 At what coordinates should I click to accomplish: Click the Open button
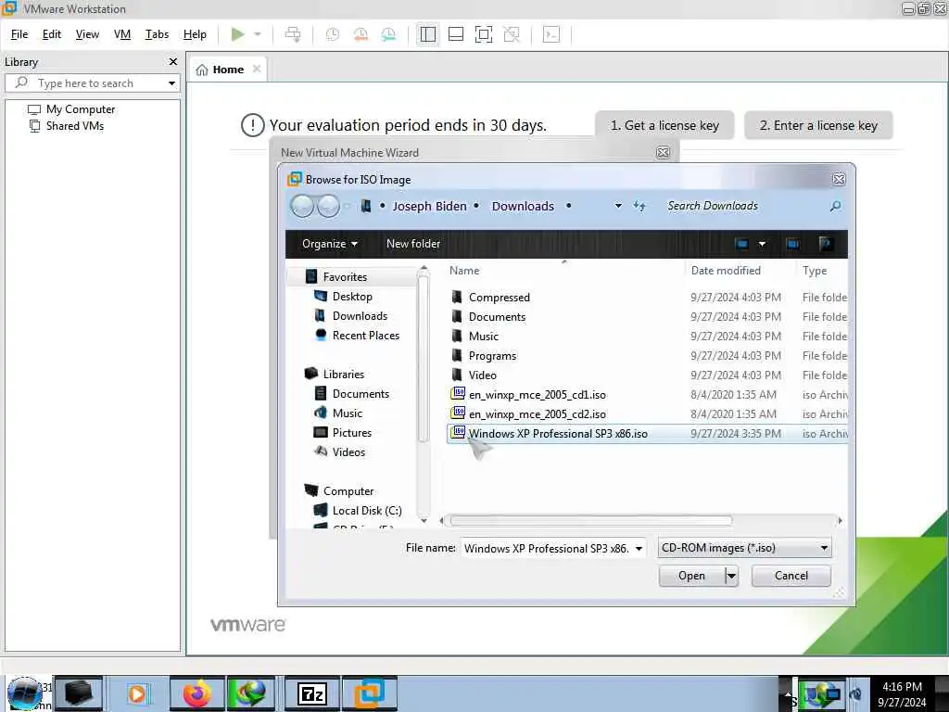tap(691, 576)
